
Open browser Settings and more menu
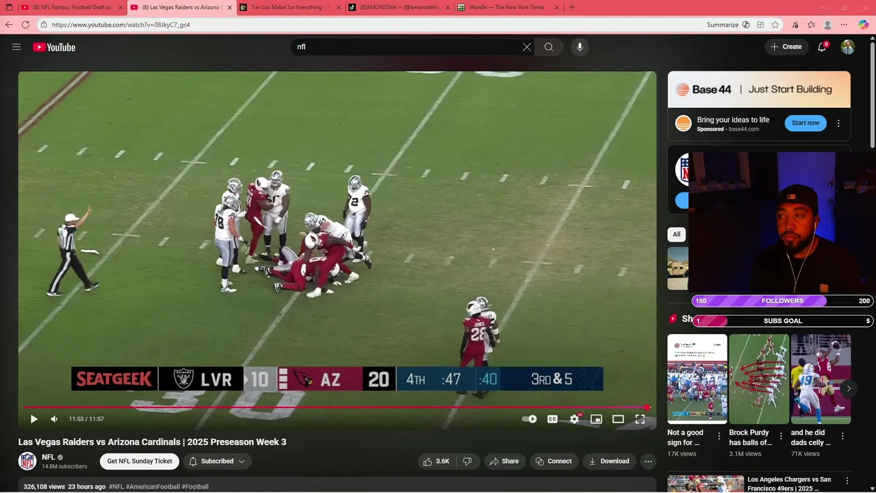(x=844, y=25)
